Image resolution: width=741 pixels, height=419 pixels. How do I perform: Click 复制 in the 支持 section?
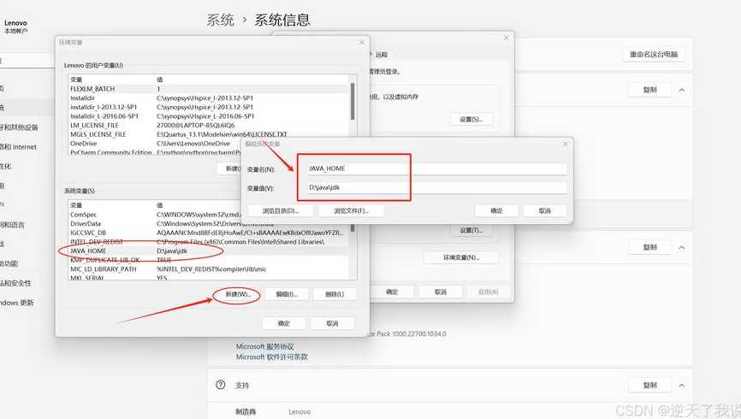click(x=649, y=386)
